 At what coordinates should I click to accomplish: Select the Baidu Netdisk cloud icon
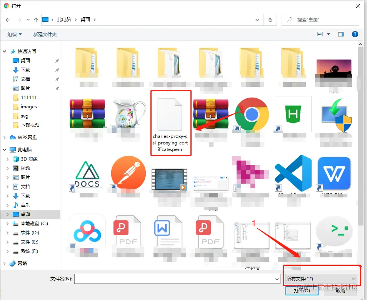point(87,232)
